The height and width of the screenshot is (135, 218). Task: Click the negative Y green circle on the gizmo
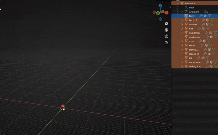[158, 13]
